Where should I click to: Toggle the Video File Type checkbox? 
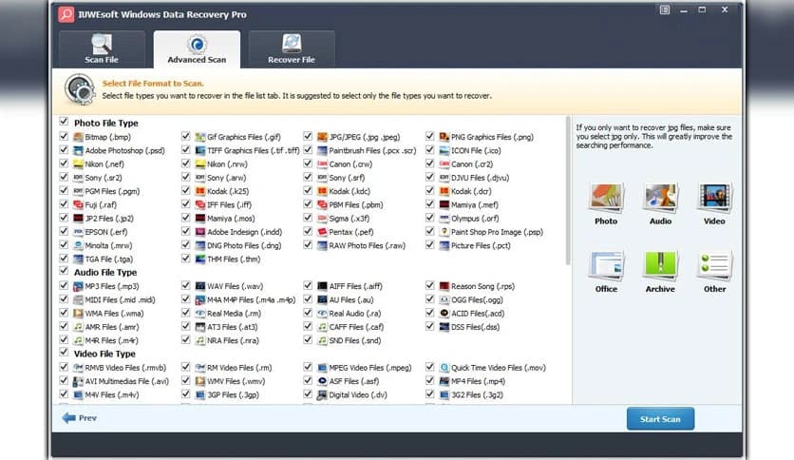64,353
